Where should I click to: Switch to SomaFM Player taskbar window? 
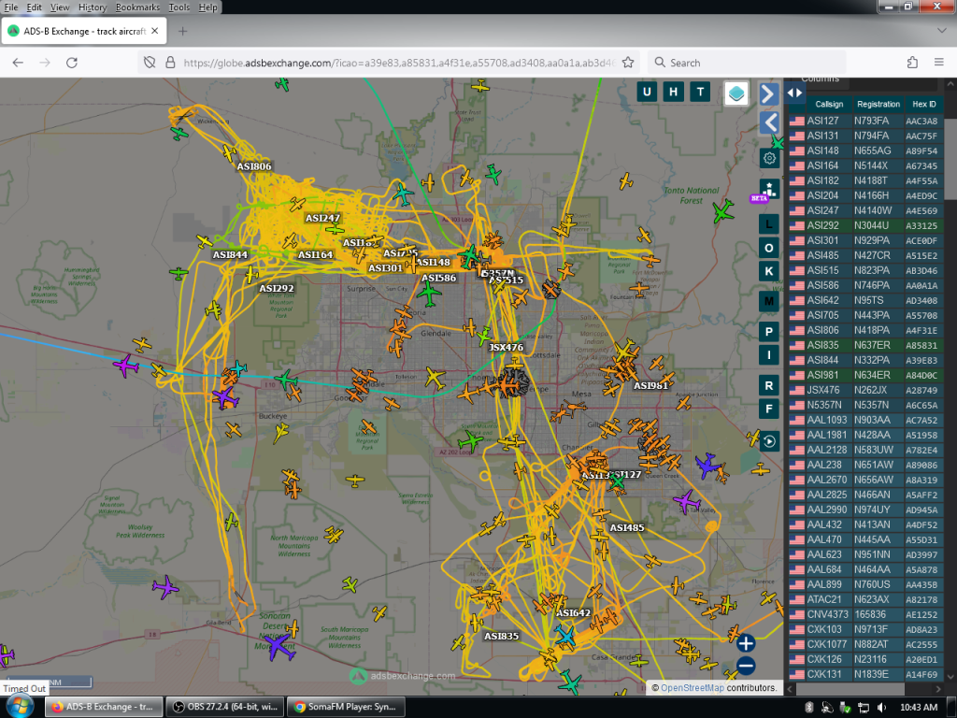click(344, 707)
